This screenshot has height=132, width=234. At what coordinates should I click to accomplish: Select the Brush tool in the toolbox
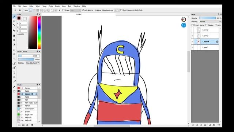[14, 16]
